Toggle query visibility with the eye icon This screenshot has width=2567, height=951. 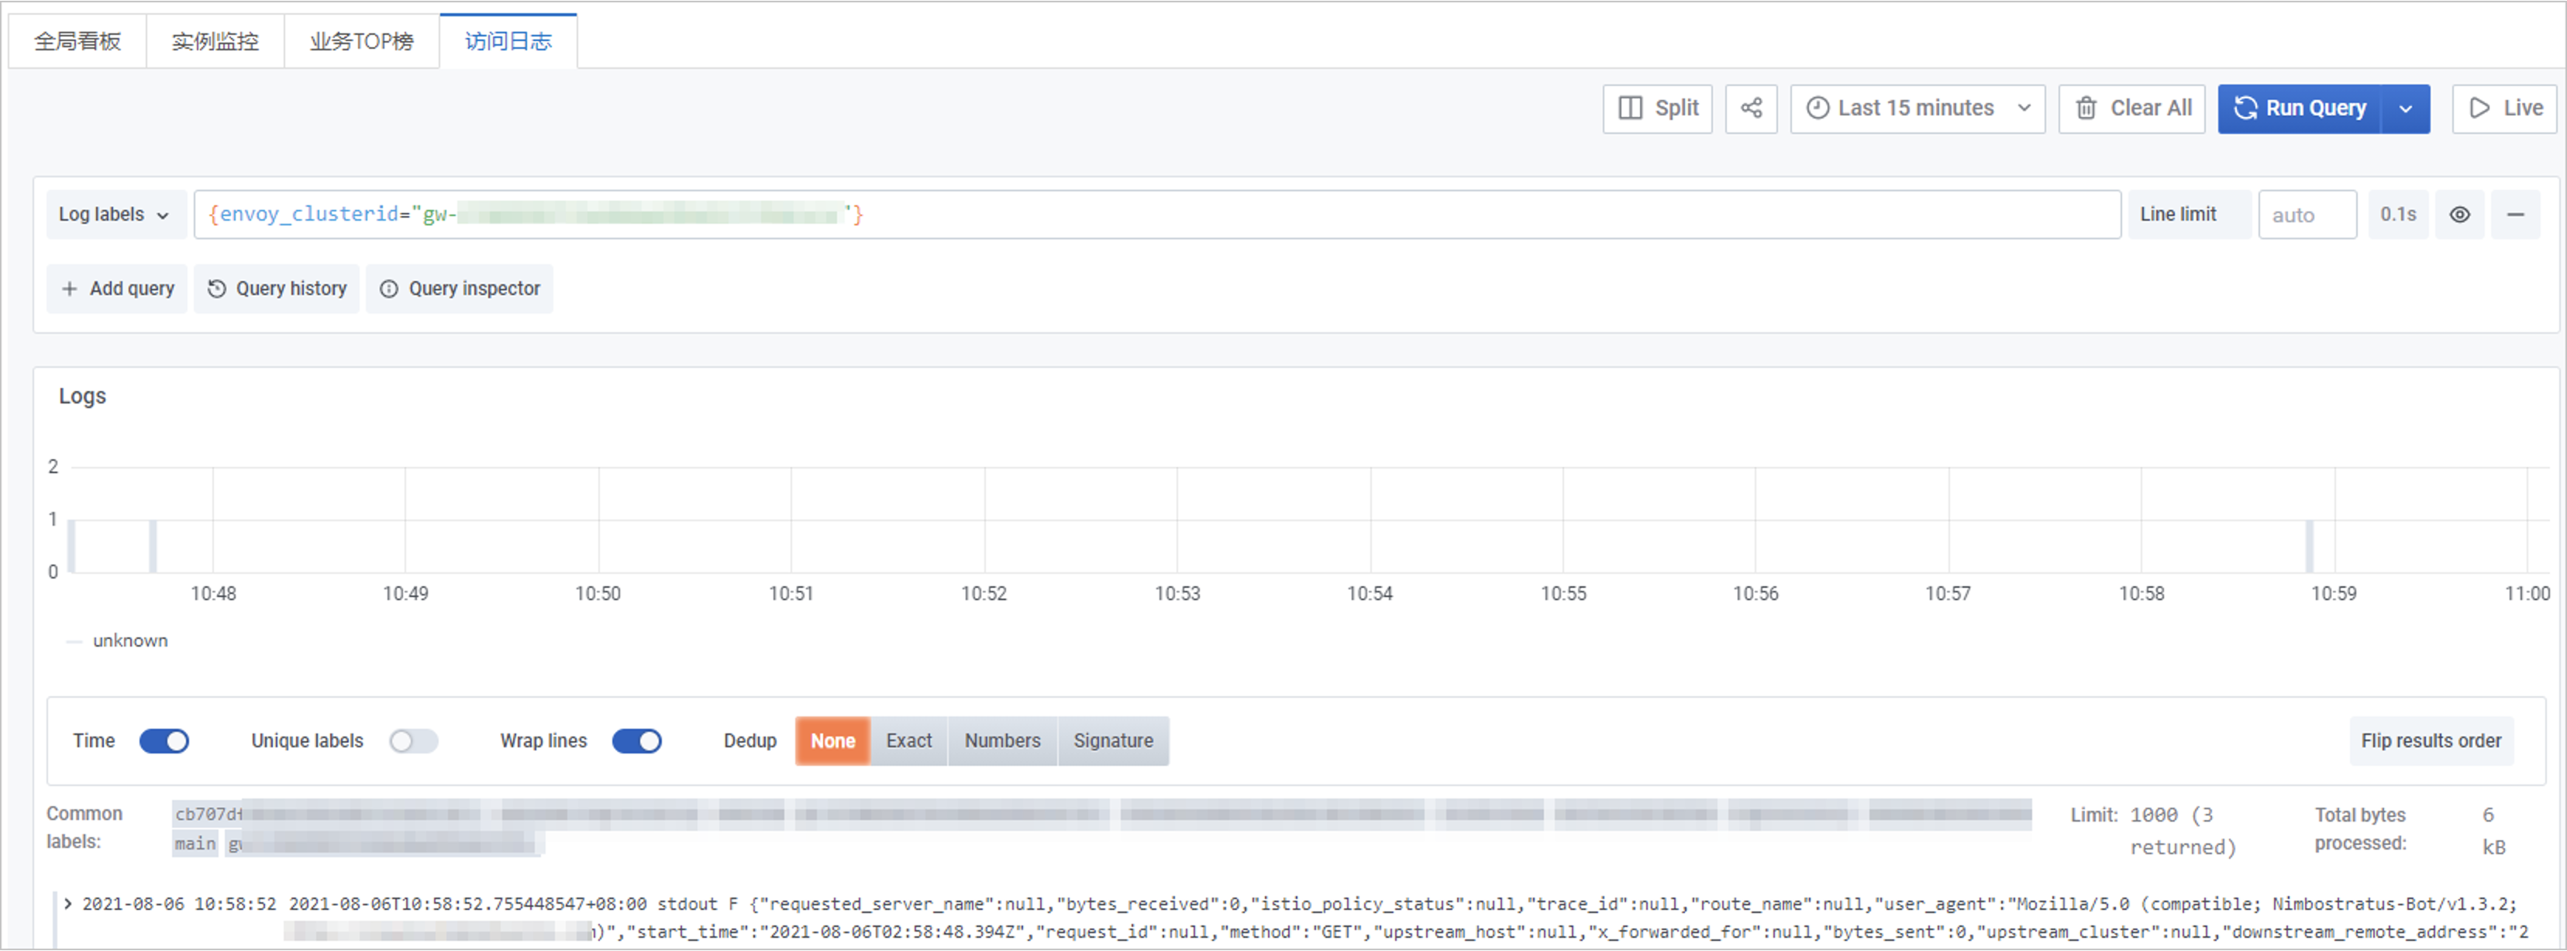pos(2459,214)
